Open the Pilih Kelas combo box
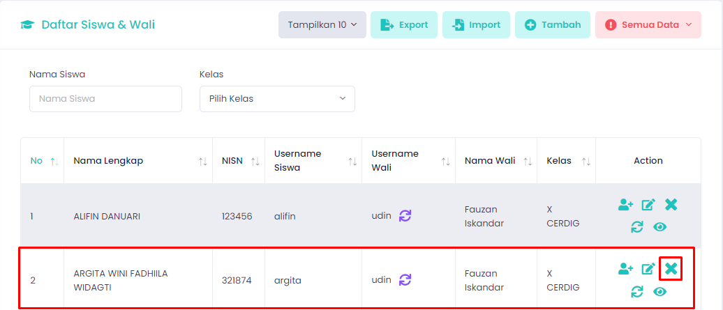Viewport: 723px width, 310px height. pos(277,99)
